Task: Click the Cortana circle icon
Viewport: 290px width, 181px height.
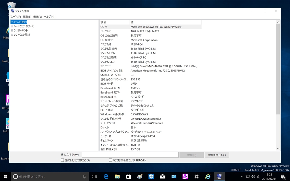Action: pyautogui.click(x=16, y=176)
